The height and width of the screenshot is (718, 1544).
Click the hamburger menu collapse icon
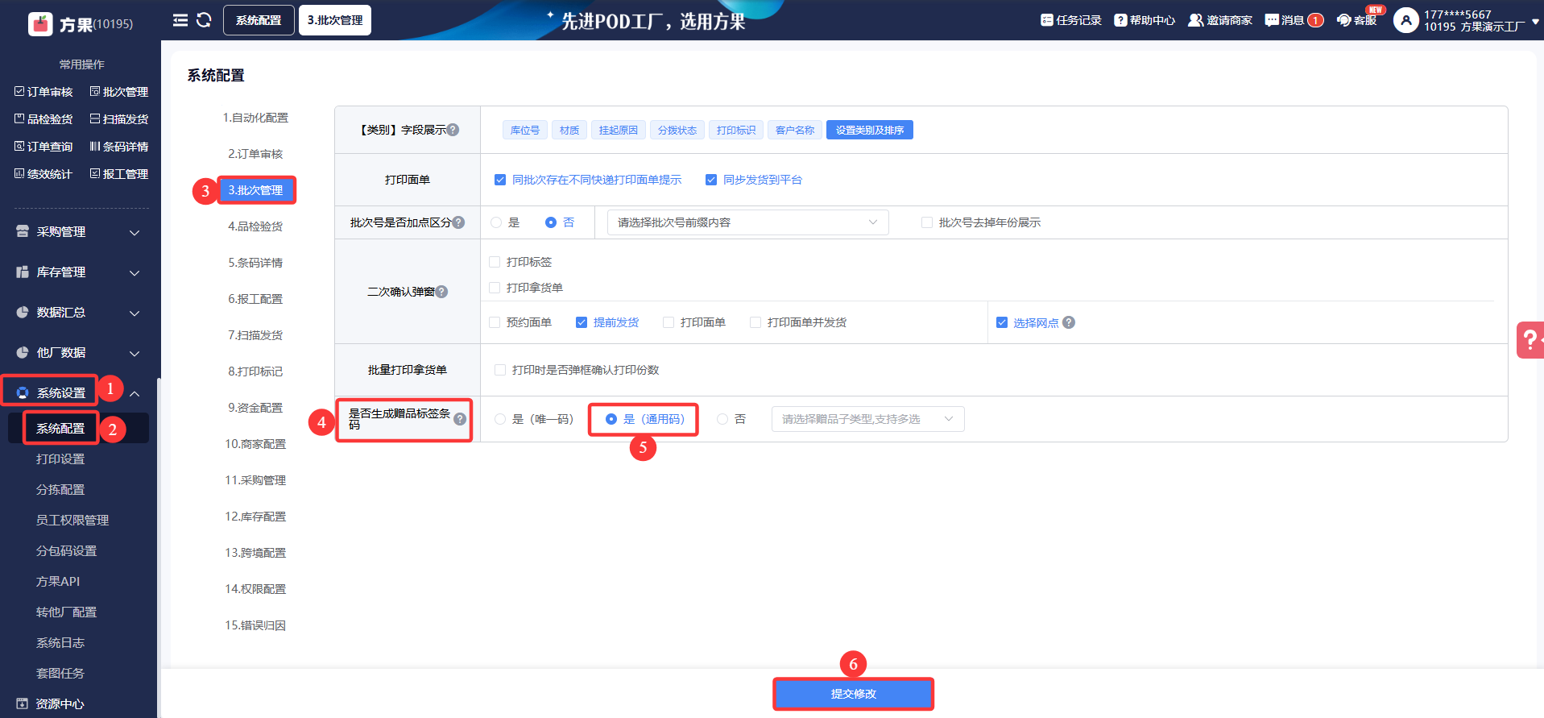coord(180,20)
